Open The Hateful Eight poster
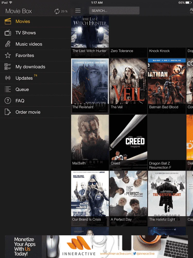 click(167, 198)
